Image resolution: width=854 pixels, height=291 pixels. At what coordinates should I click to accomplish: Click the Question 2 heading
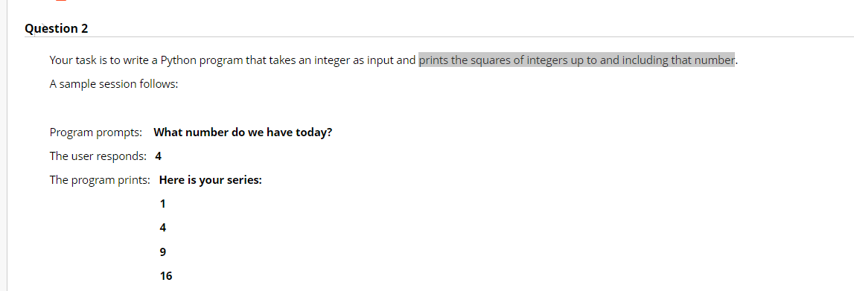pyautogui.click(x=56, y=29)
